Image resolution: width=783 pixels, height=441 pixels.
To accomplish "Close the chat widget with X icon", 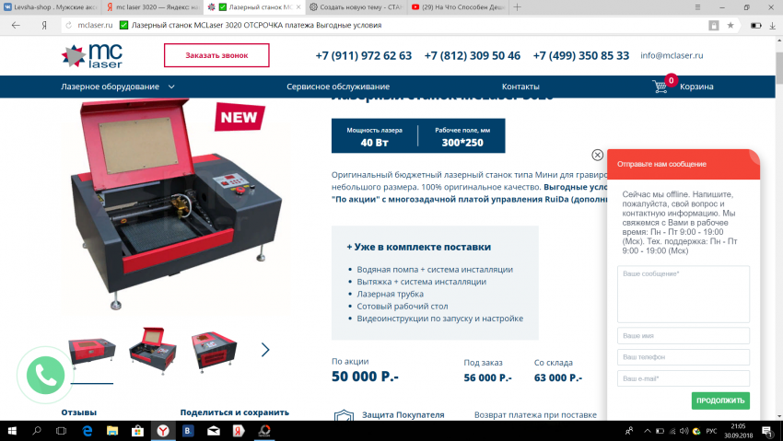I will click(x=597, y=156).
